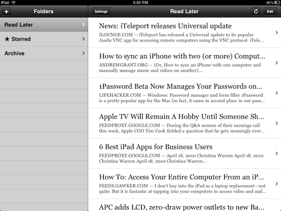Tap chevron on 6 Best iPad Apps row
Image resolution: width=281 pixels, height=211 pixels.
(x=277, y=154)
